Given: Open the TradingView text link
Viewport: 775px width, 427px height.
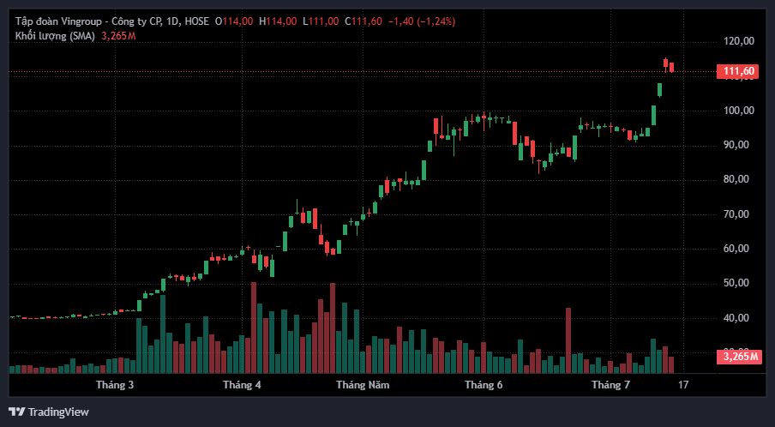Looking at the screenshot, I should pyautogui.click(x=58, y=412).
